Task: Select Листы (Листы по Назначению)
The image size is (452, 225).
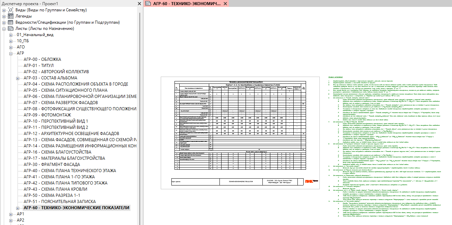Action: [x=45, y=29]
